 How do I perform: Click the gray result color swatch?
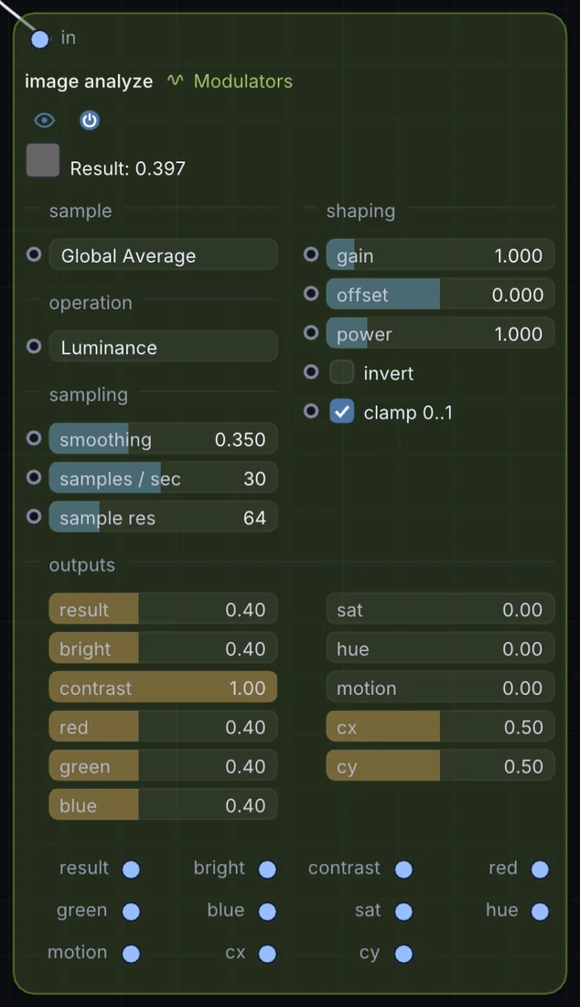[x=43, y=160]
